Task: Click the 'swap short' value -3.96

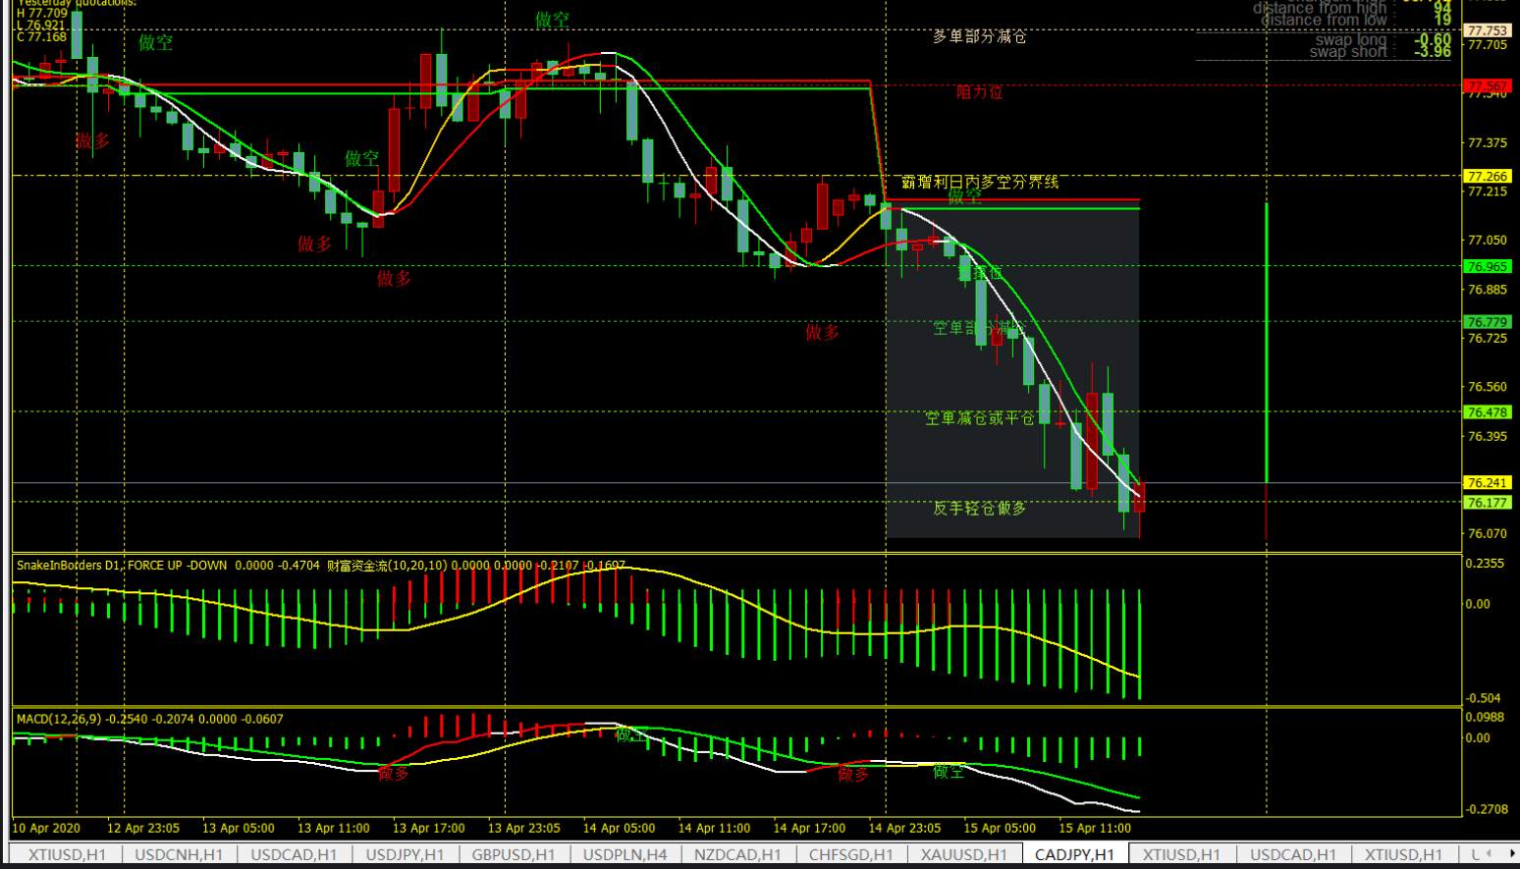Action: click(x=1433, y=52)
